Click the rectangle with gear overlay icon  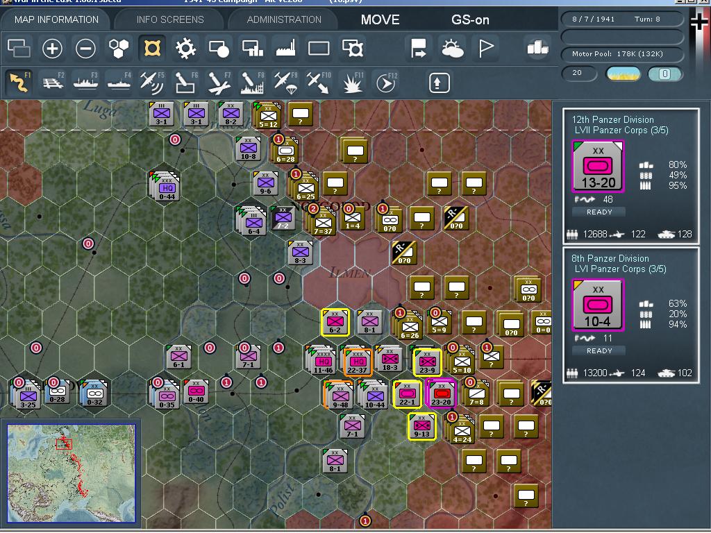click(x=352, y=48)
